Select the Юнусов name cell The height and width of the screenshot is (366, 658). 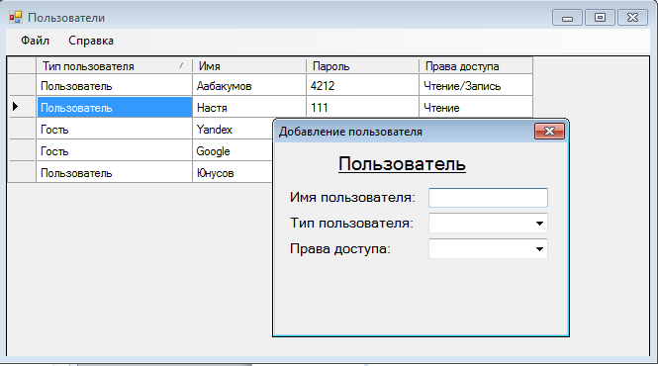click(x=233, y=173)
